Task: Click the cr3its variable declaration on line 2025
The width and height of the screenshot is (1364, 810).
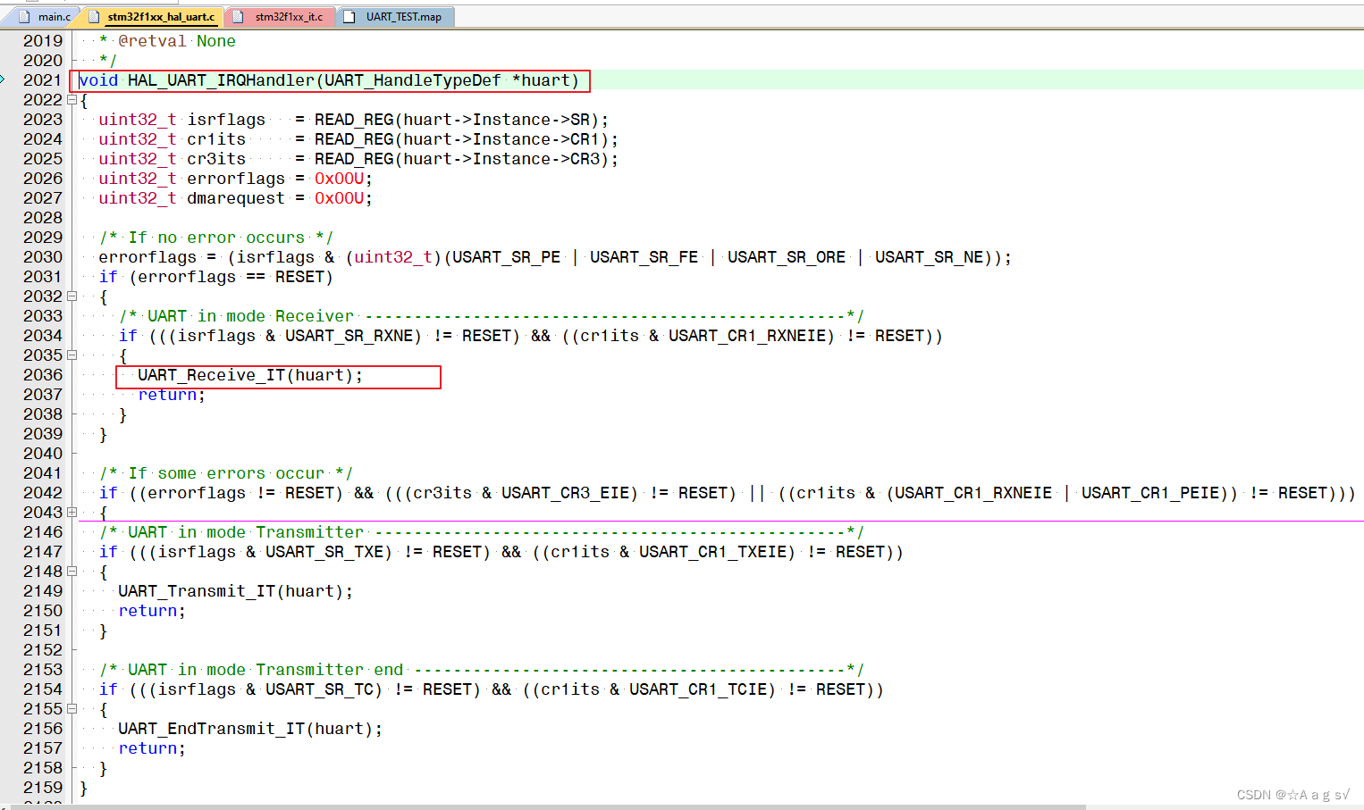Action: pyautogui.click(x=216, y=159)
